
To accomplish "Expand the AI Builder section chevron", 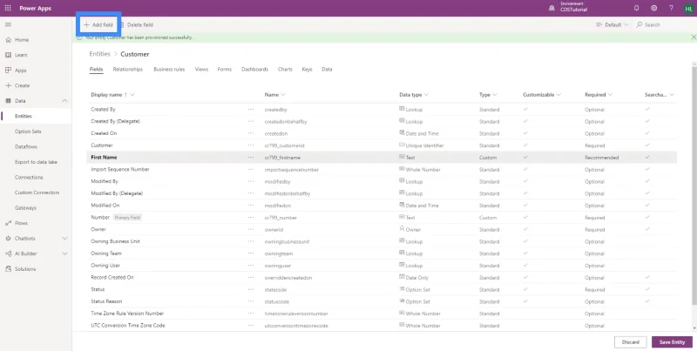I will tap(64, 253).
